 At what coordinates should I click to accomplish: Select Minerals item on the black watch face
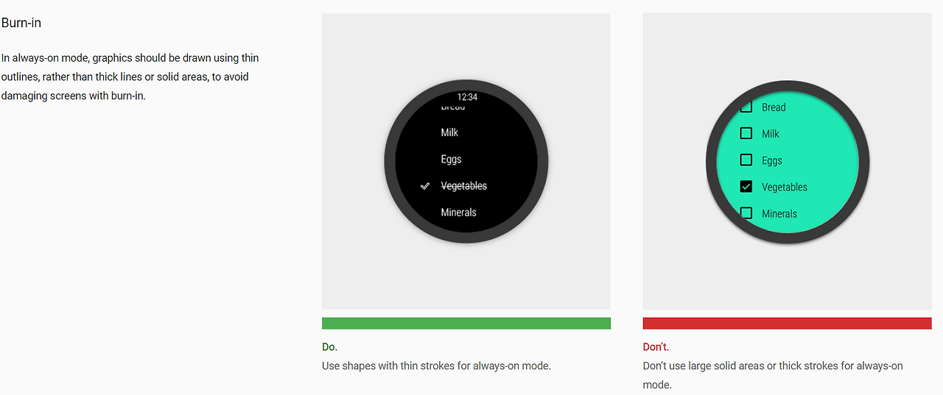pos(458,213)
